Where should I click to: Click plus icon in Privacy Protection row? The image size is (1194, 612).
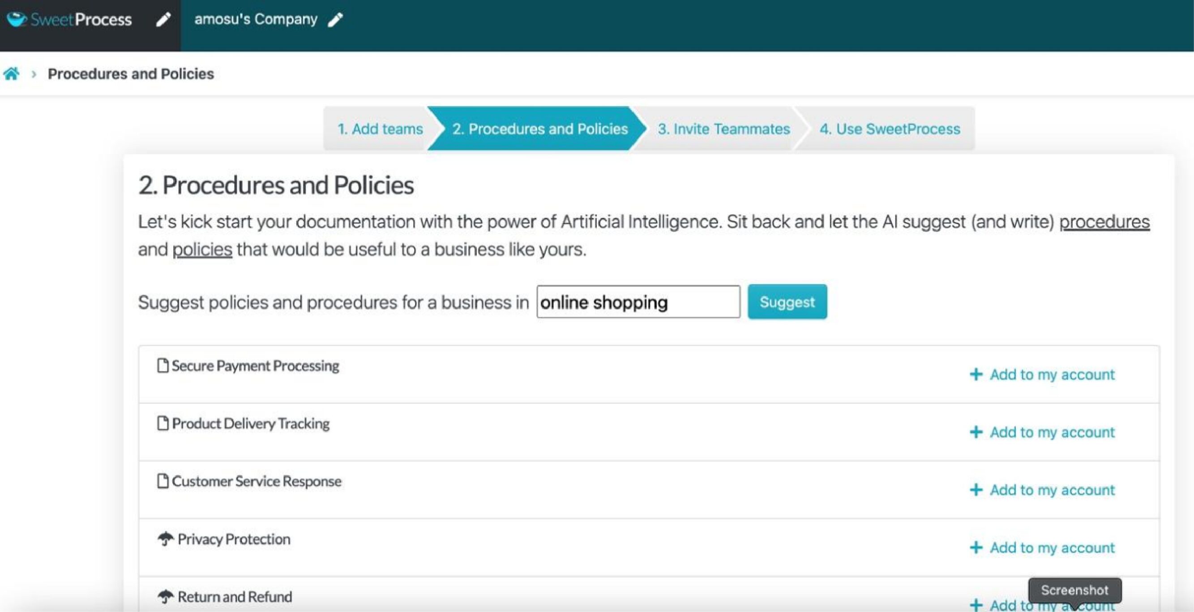pos(976,548)
